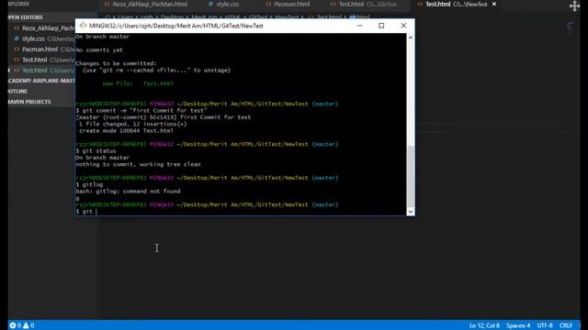Click 'create mode 100644 Test.html' line
Image resolution: width=588 pixels, height=330 pixels.
(x=126, y=130)
